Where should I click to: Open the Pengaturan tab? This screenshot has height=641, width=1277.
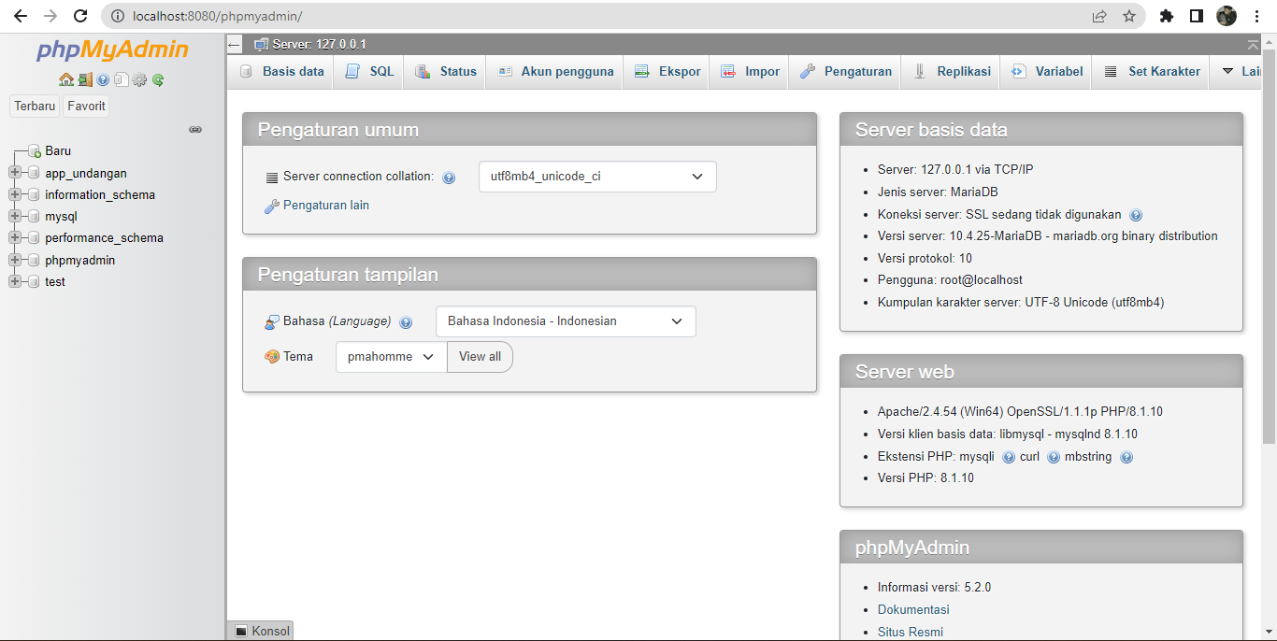[x=846, y=72]
